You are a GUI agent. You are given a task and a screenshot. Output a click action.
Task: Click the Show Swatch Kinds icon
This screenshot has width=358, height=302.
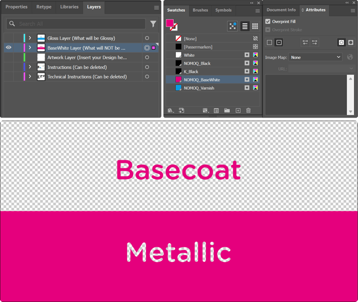[206, 111]
